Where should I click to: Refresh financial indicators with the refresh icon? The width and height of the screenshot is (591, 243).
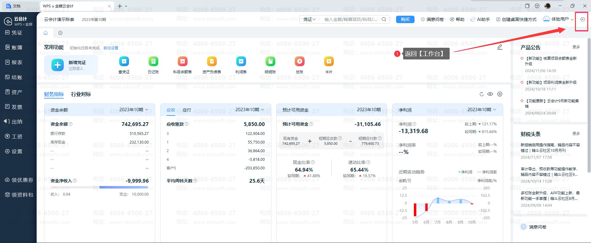click(x=482, y=94)
